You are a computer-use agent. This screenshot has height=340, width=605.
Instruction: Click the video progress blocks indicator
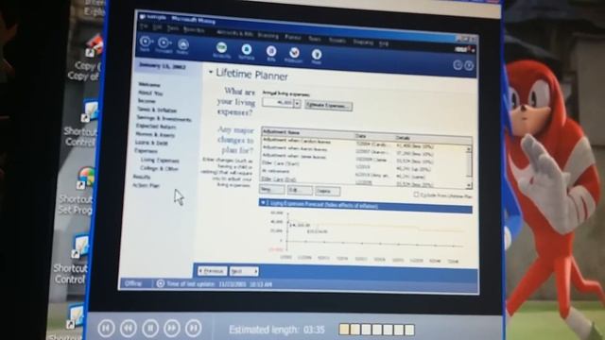click(377, 330)
